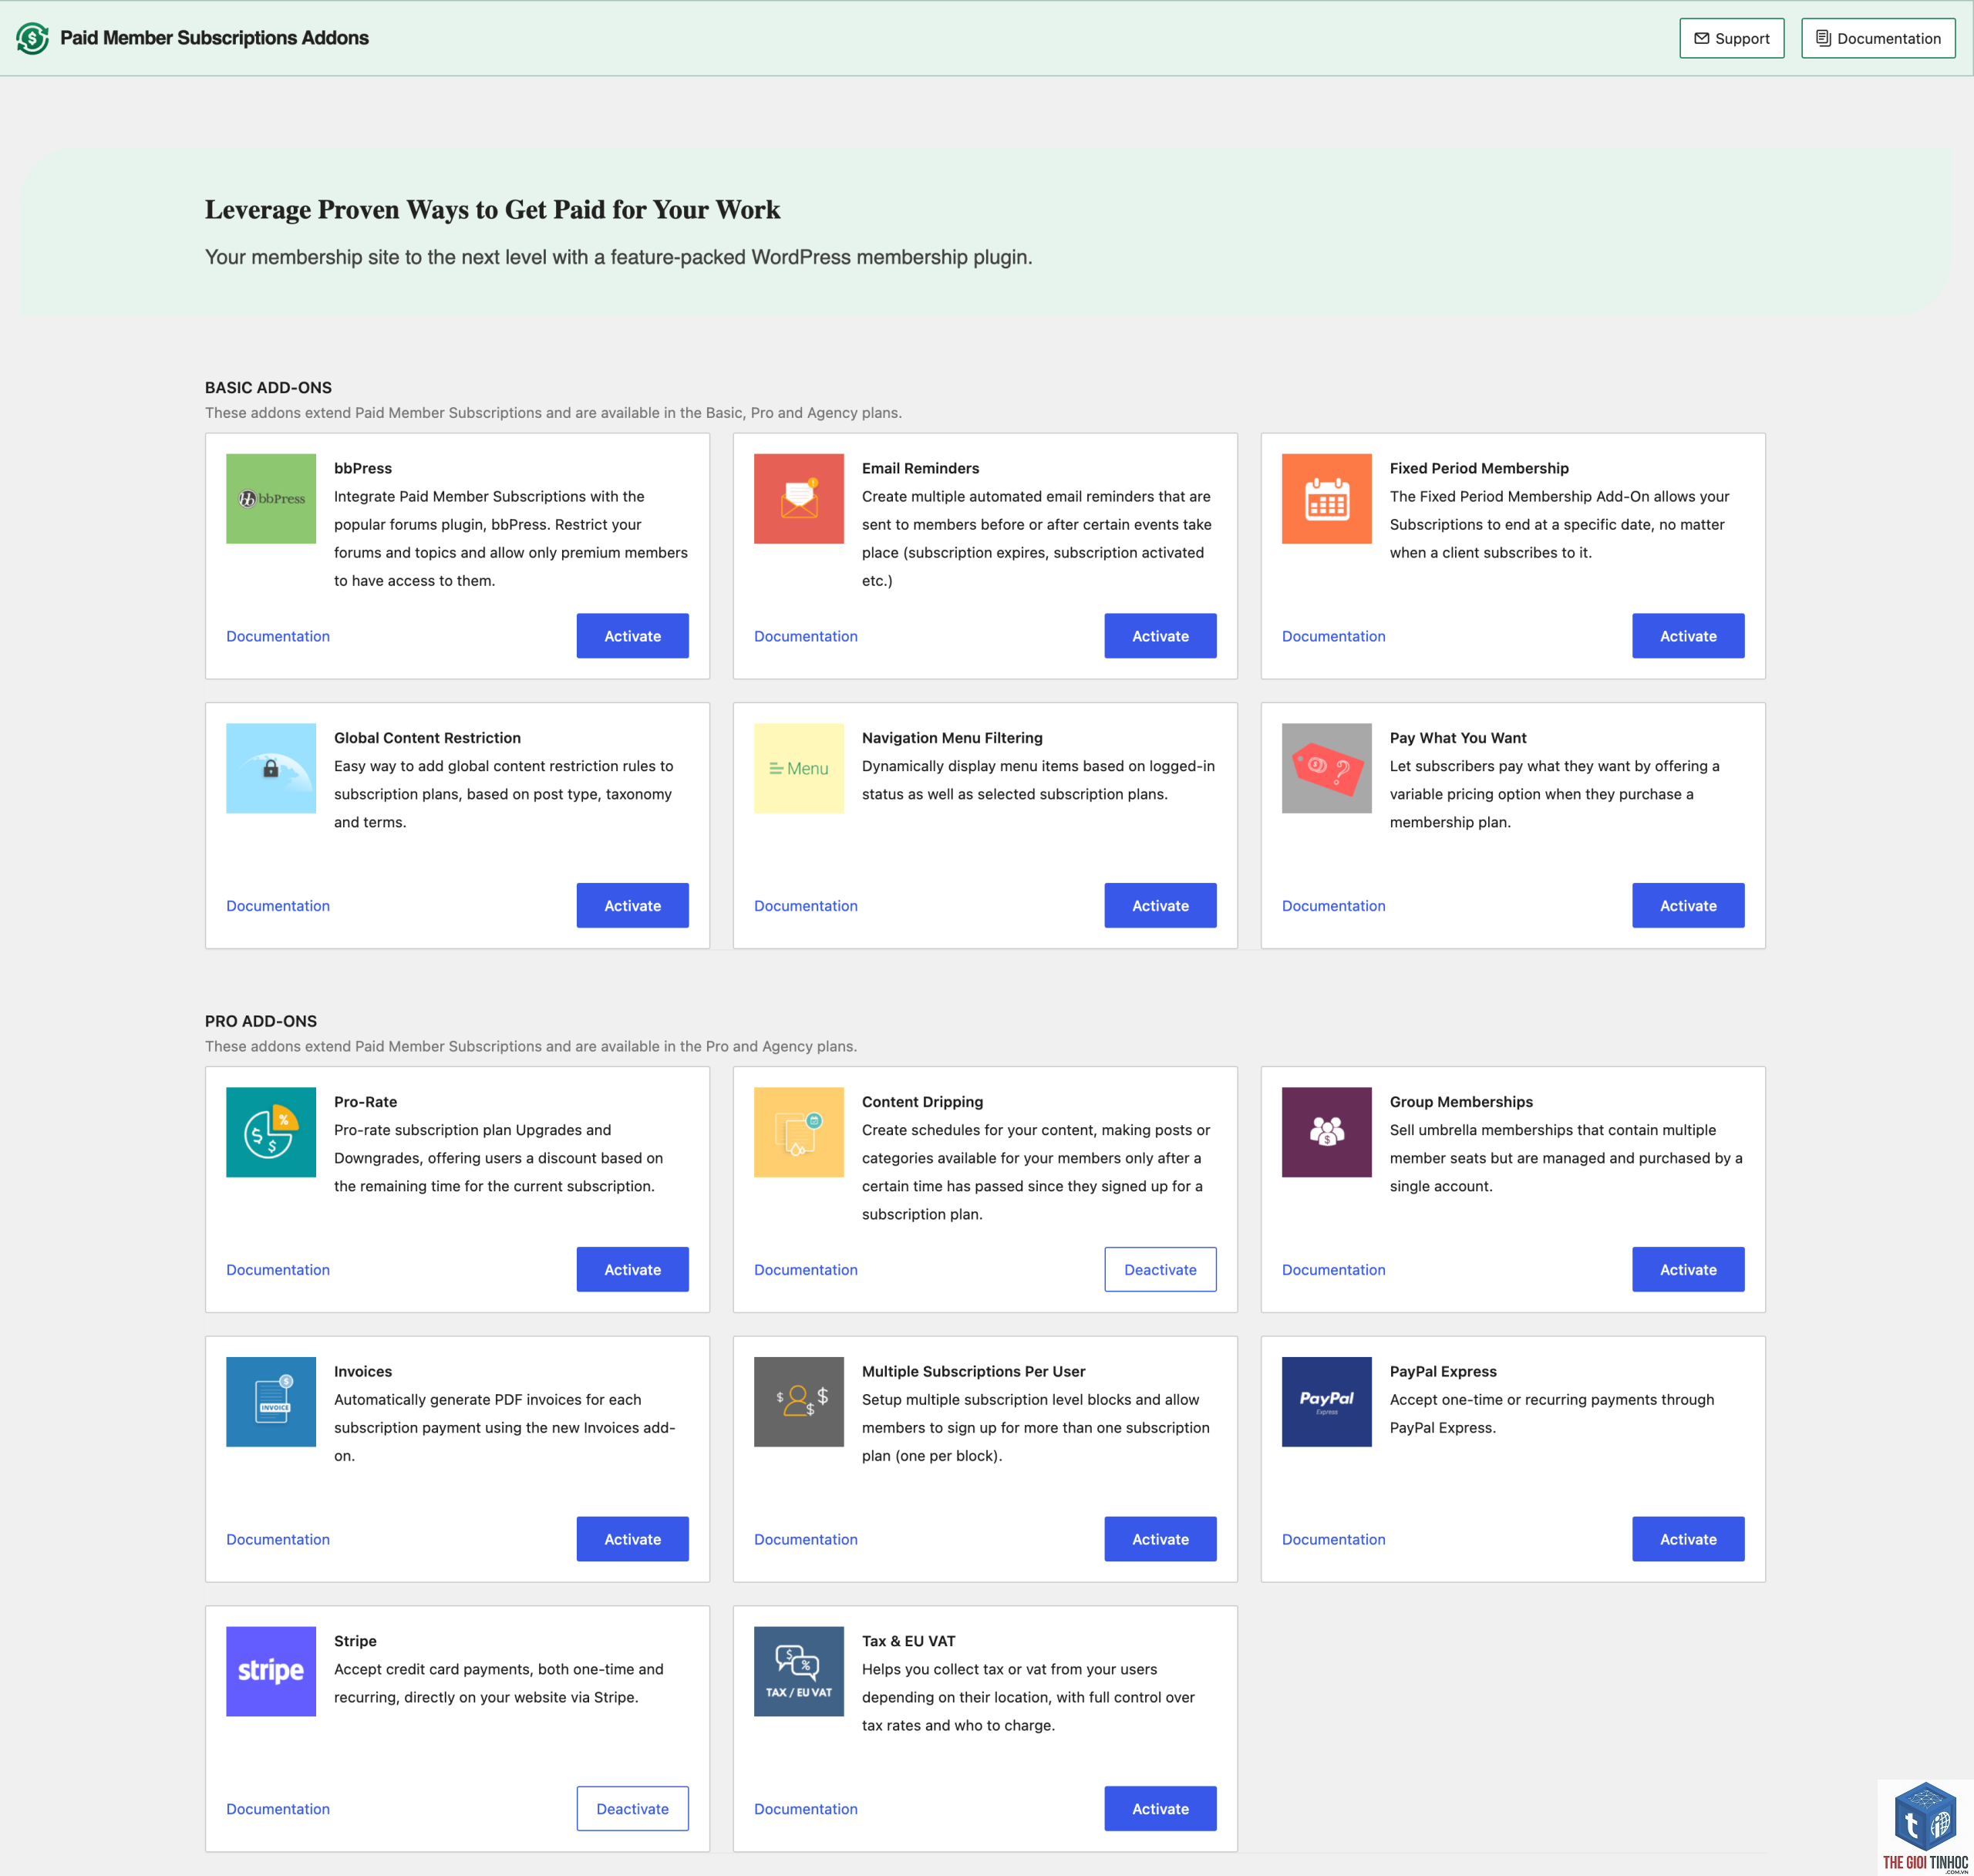The image size is (1974, 1876).
Task: Click the Email Reminders envelope icon
Action: 798,498
